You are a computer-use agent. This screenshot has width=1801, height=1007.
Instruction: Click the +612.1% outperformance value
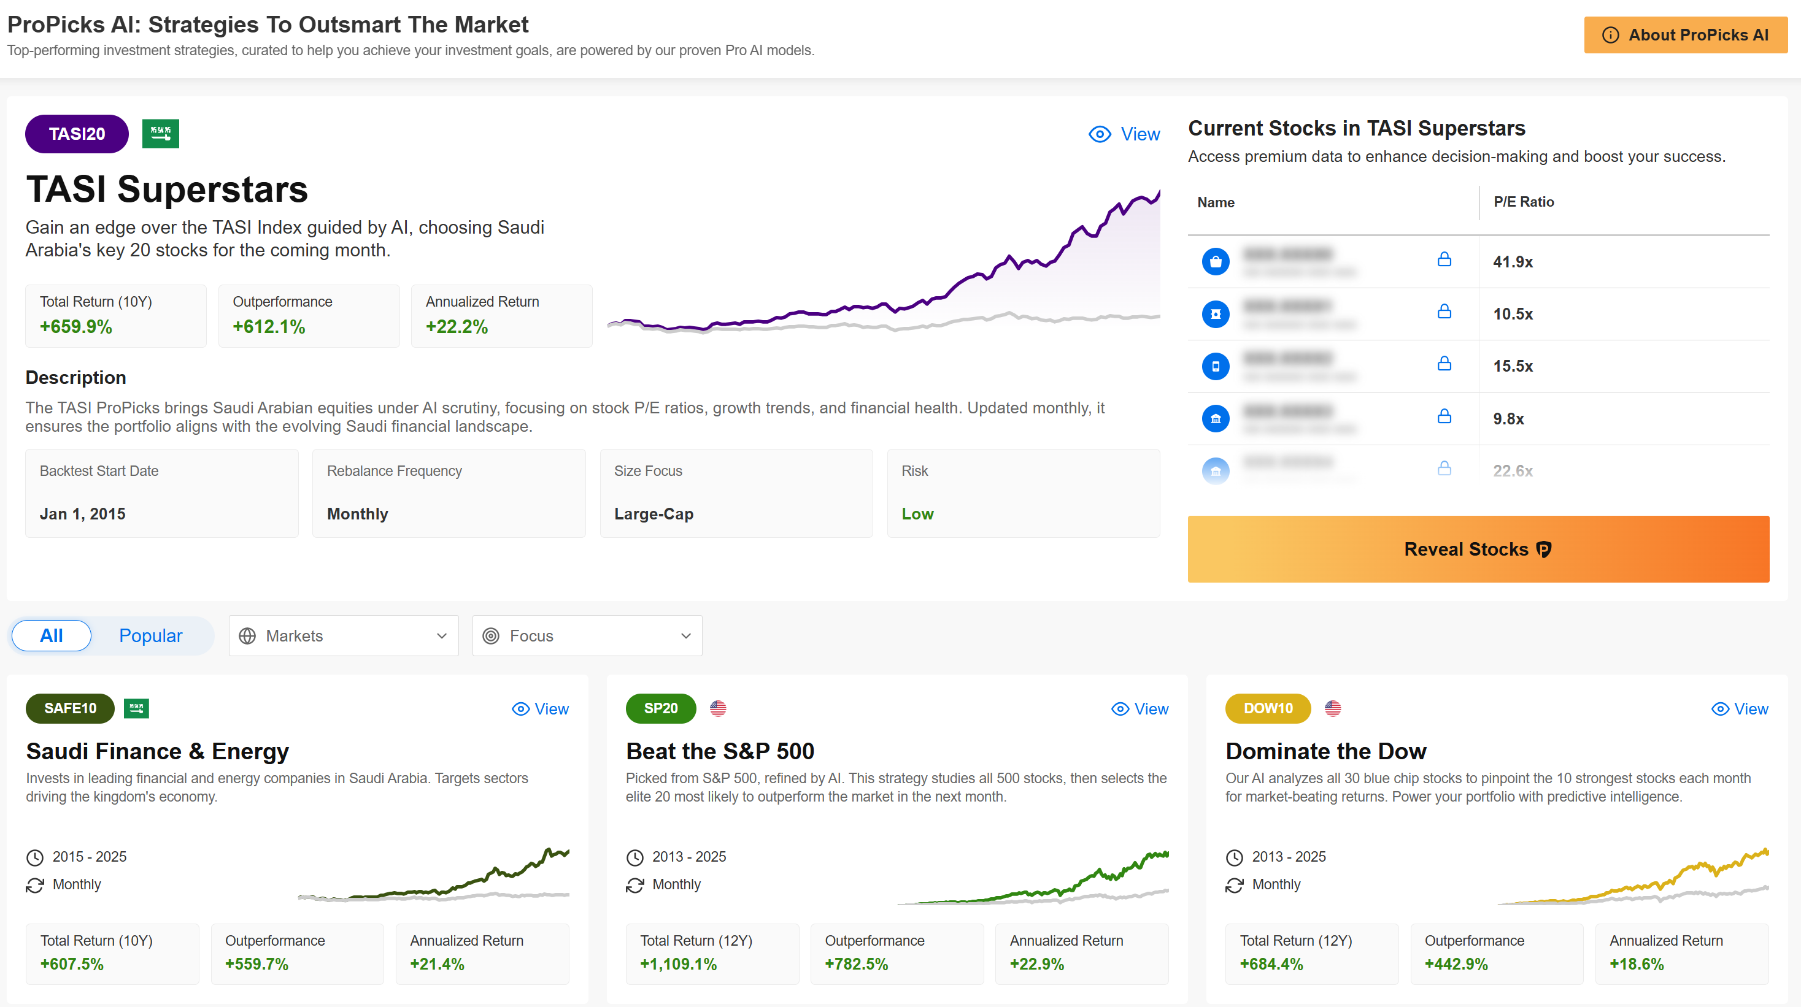(x=269, y=327)
